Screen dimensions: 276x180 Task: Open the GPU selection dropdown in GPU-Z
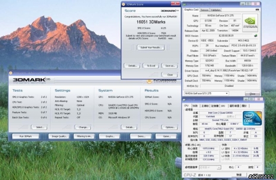pyautogui.click(x=227, y=93)
